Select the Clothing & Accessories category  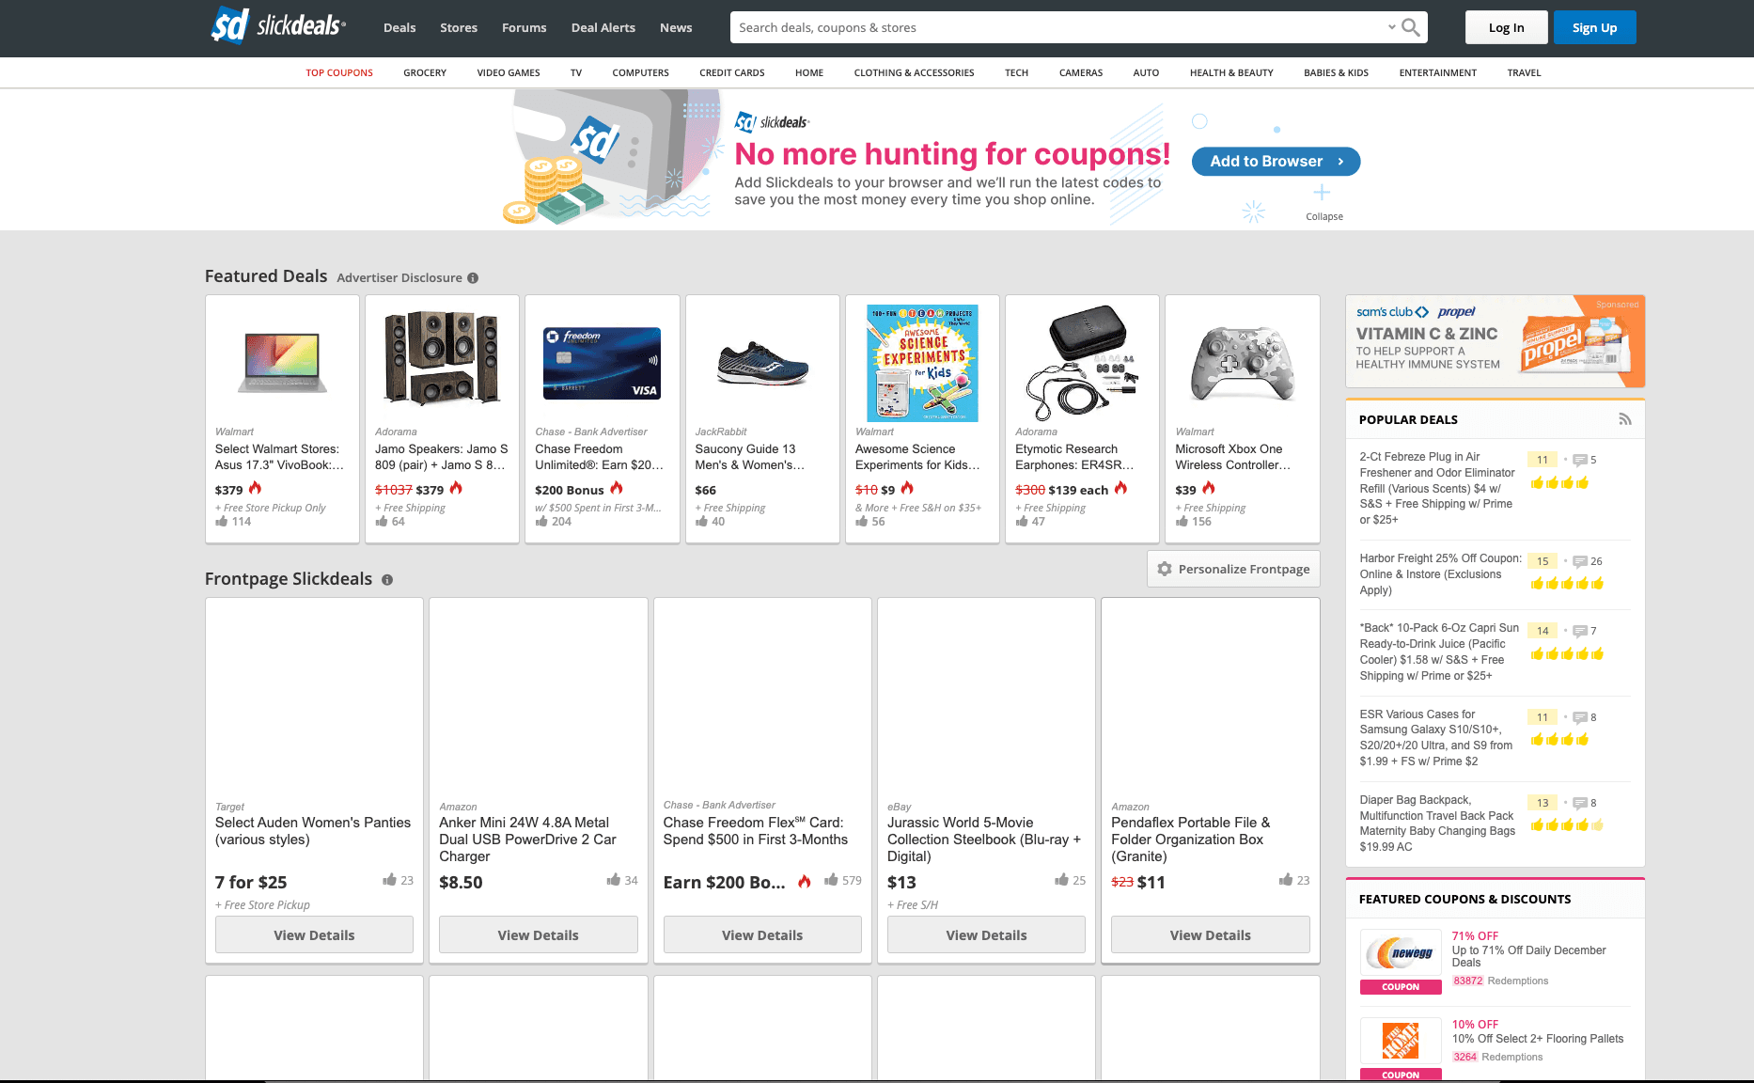(914, 72)
